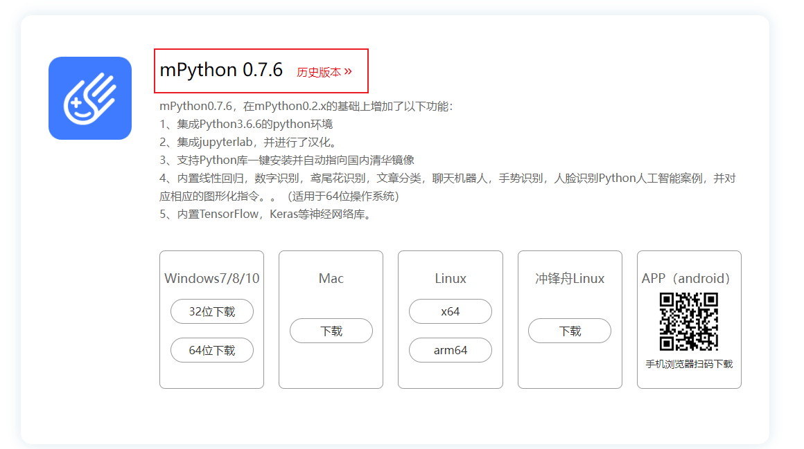Image resolution: width=804 pixels, height=449 pixels.
Task: Click the mPython 0.7.6 title
Action: [221, 70]
